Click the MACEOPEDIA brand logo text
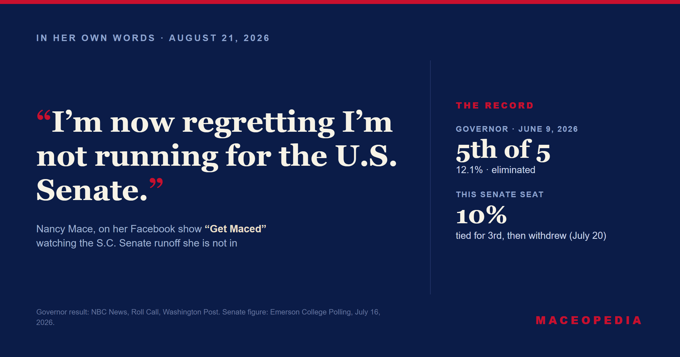The height and width of the screenshot is (357, 680). [588, 320]
